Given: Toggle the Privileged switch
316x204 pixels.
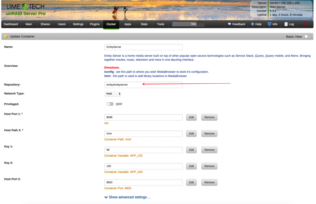Looking at the screenshot, I should 110,104.
